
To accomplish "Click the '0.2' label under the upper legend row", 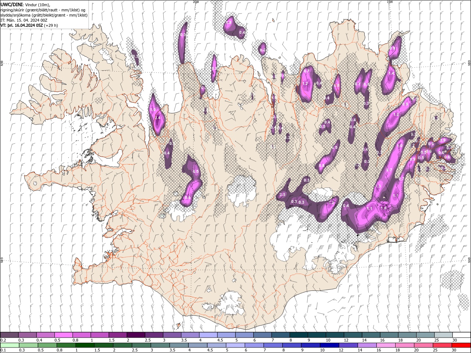I will click(3, 340).
